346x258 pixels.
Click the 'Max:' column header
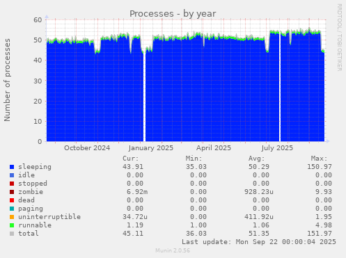tap(320, 159)
